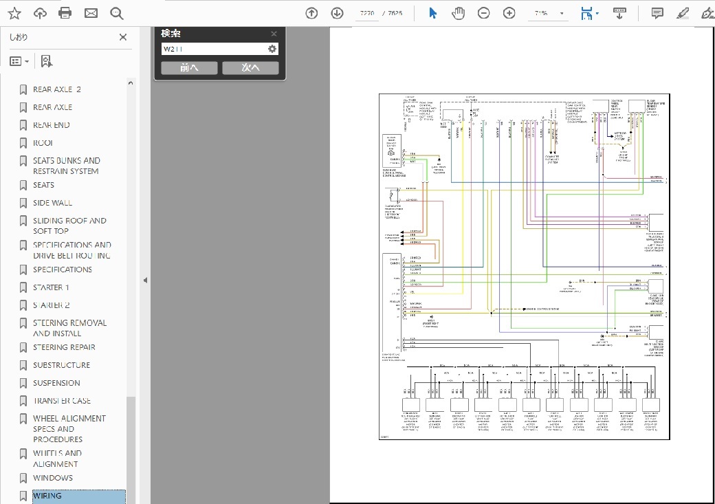Add the document to favorites with the star icon
The width and height of the screenshot is (715, 504).
pyautogui.click(x=14, y=13)
